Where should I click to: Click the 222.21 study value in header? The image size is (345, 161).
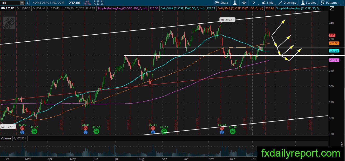211,9
